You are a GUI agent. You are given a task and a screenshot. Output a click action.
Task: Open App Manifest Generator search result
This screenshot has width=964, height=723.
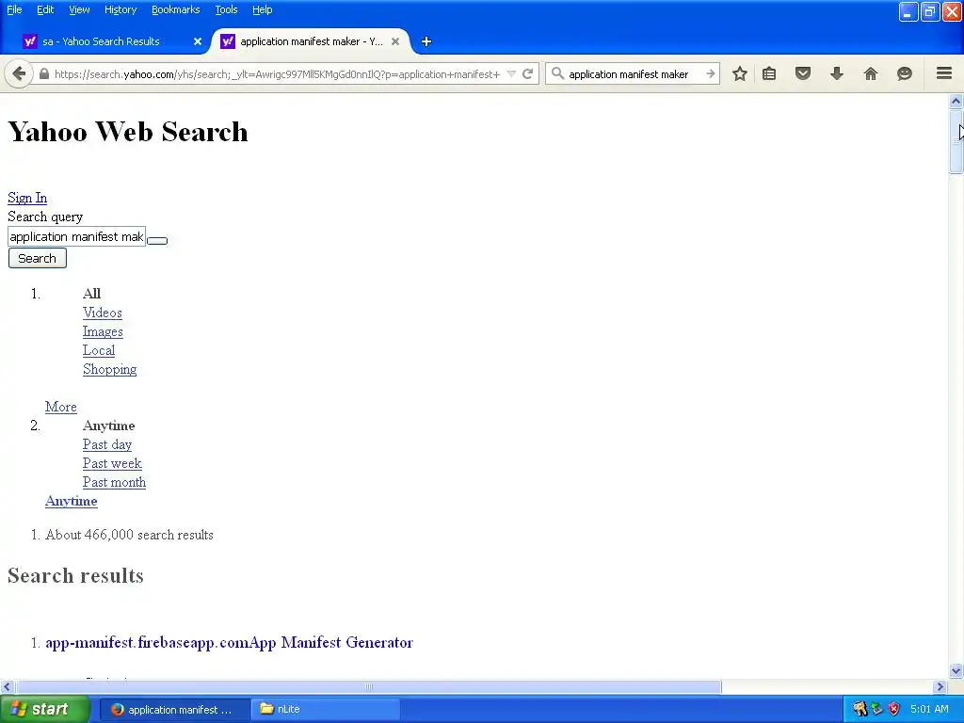(x=229, y=642)
